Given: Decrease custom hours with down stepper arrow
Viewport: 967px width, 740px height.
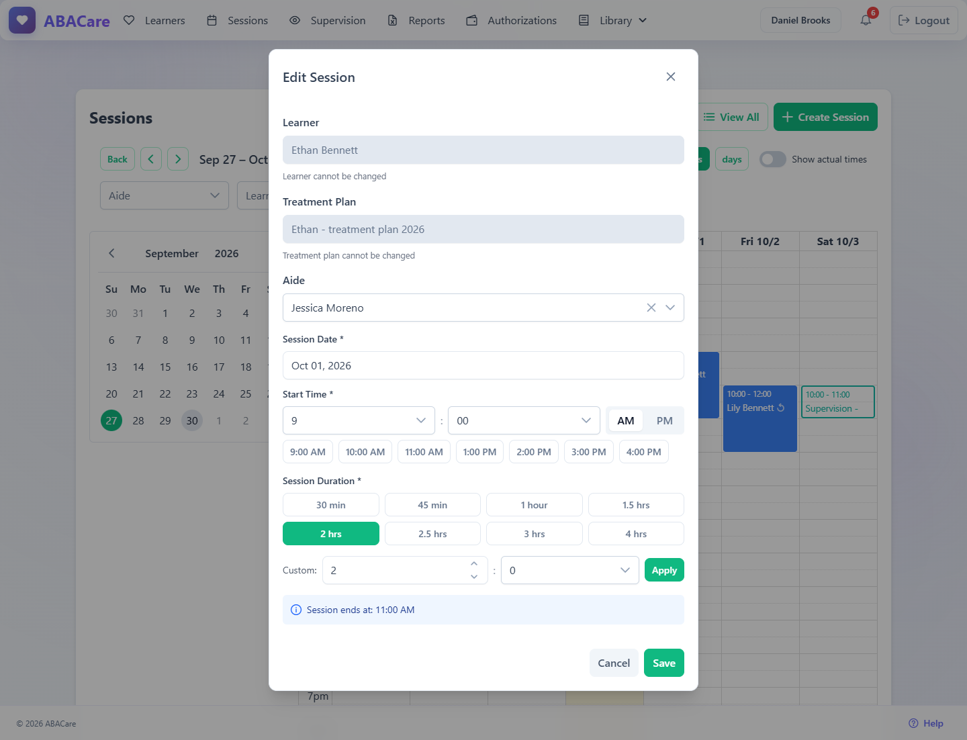Looking at the screenshot, I should (474, 577).
